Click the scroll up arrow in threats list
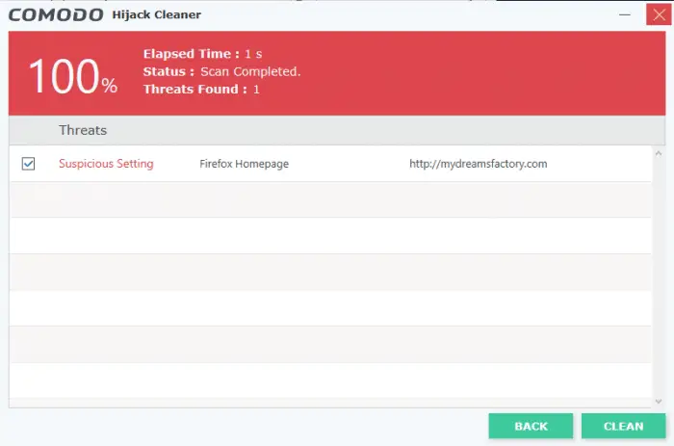 (658, 153)
